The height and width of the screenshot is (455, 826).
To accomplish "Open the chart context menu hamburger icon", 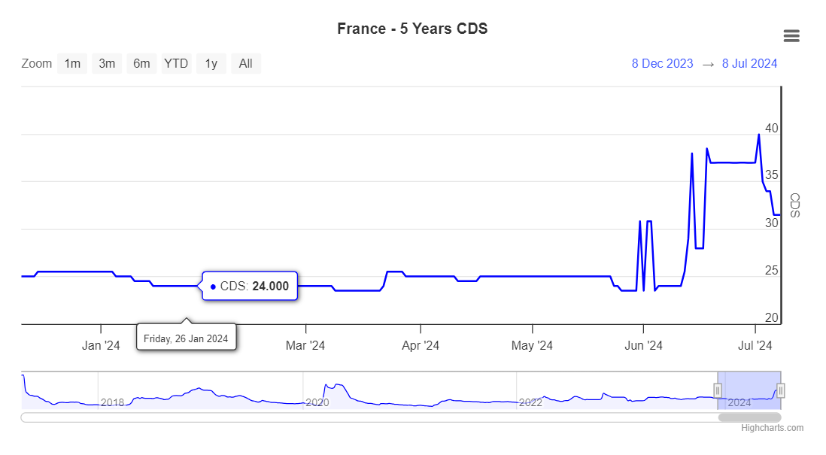I will (791, 35).
